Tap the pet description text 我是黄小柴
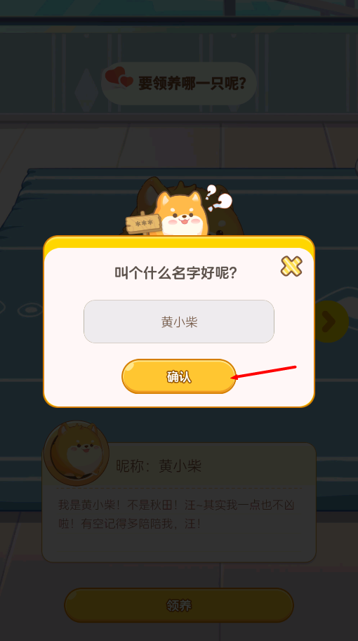Image resolution: width=358 pixels, height=641 pixels. point(176,514)
